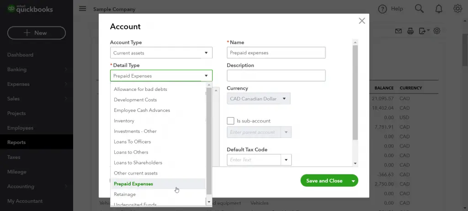Click the 2,750.00 balance value

coord(384,184)
